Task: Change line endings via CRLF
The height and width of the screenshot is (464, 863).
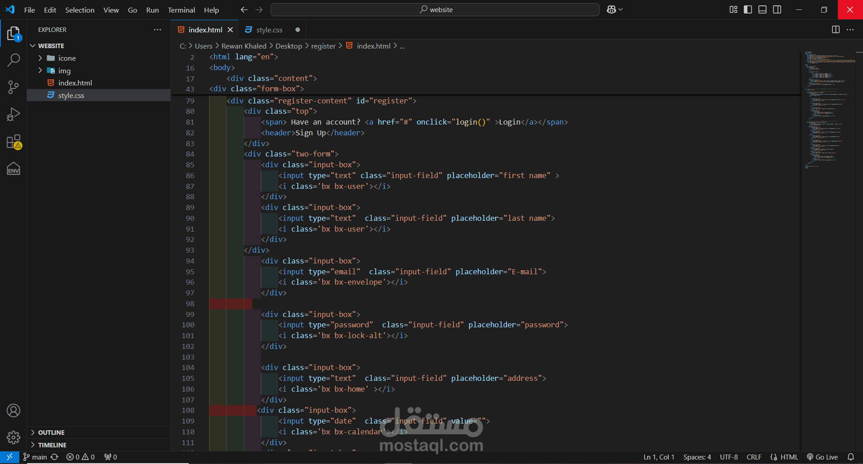Action: coord(754,457)
